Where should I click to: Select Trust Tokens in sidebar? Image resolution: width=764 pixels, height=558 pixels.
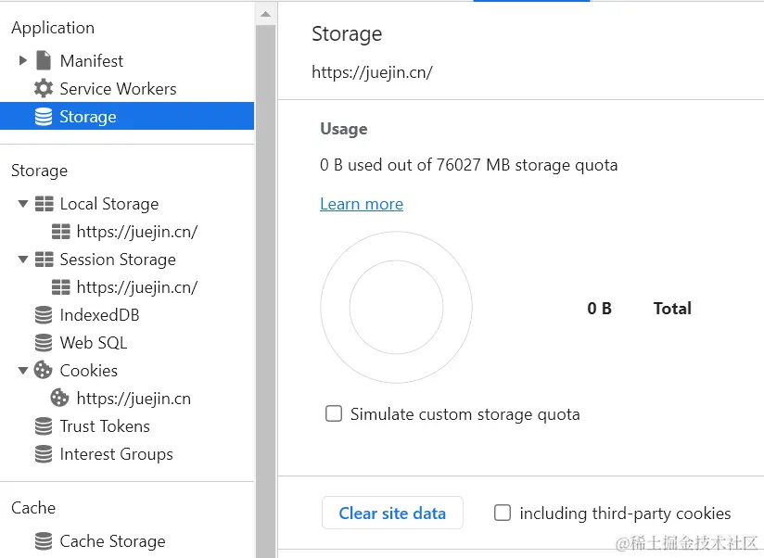pyautogui.click(x=105, y=426)
